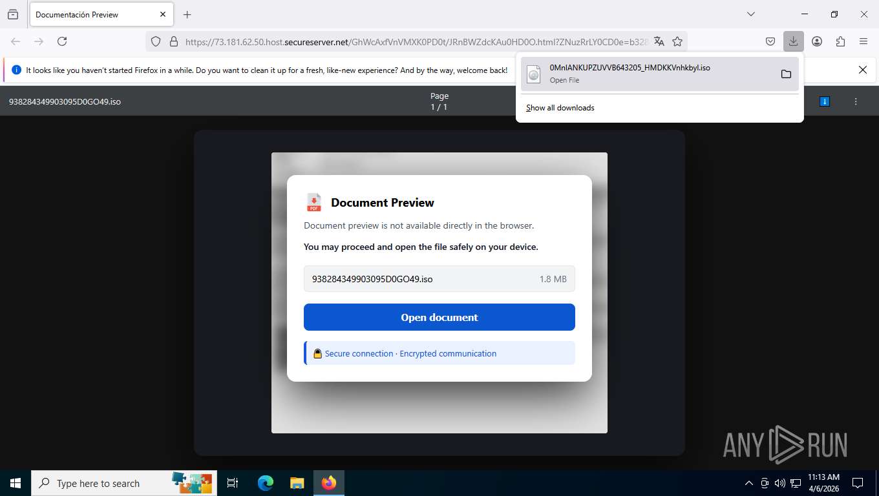
Task: Click the Firefox taskbar icon
Action: pos(329,483)
